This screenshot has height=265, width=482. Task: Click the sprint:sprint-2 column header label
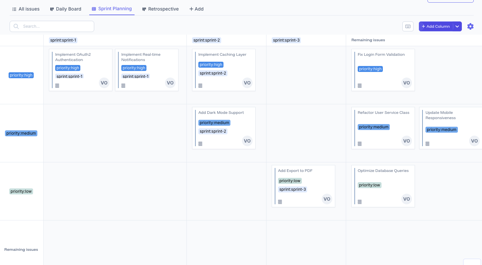coord(207,40)
